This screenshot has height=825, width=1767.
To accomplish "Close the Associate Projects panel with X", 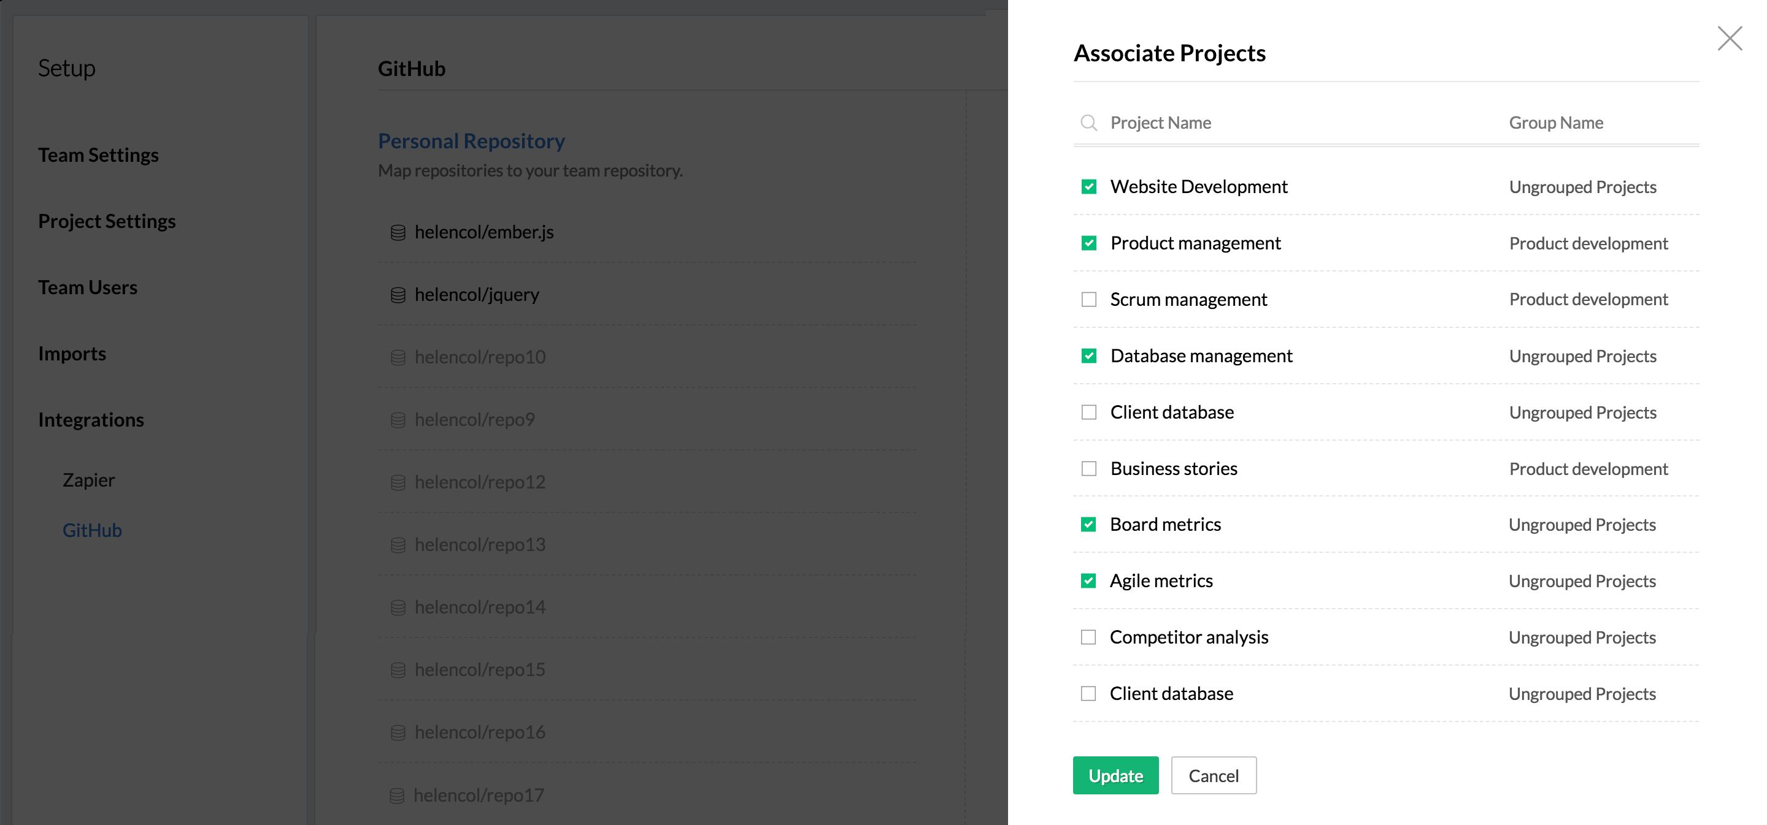I will coord(1730,39).
